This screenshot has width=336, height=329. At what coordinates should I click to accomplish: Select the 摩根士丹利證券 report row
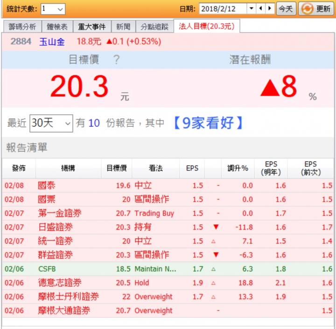coord(168,297)
